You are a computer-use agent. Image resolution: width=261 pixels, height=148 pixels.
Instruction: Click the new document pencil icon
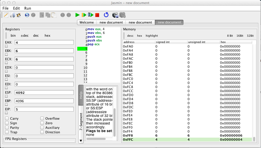pos(6,15)
